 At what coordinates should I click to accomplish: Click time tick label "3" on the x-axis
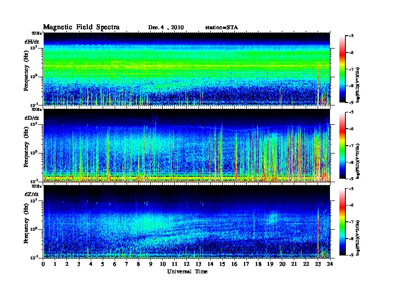click(79, 264)
